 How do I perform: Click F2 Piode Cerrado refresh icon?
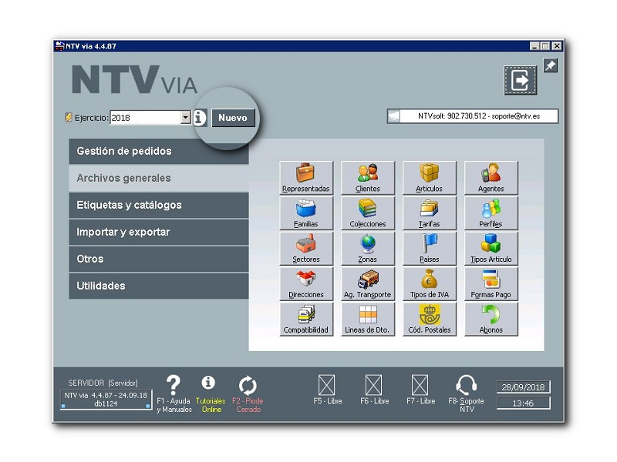[x=248, y=386]
